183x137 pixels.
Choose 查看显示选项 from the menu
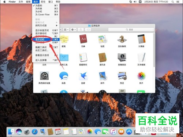(46, 55)
